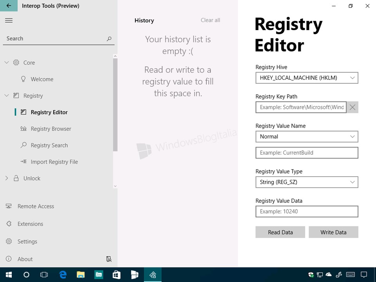This screenshot has width=376, height=282.
Task: Launch Microsoft Edge from the taskbar
Action: click(63, 275)
